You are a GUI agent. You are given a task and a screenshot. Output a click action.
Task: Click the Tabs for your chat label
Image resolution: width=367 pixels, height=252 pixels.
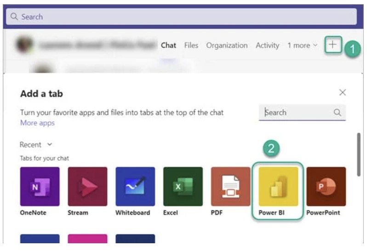click(x=45, y=158)
